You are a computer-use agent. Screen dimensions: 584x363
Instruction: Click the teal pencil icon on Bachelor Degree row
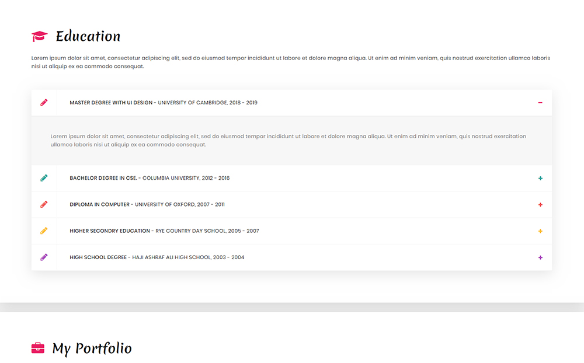[x=44, y=178]
